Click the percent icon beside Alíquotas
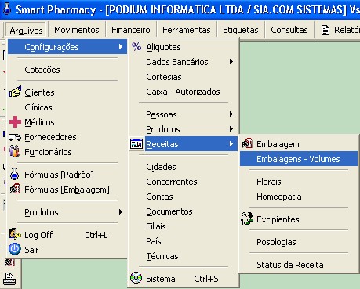 pos(136,47)
